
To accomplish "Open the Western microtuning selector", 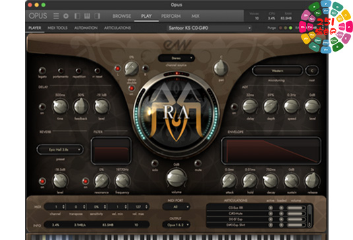I will click(x=277, y=71).
